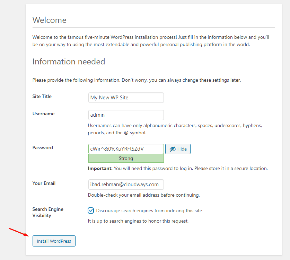The width and height of the screenshot is (290, 260).
Task: Click the Site Title label
Action: tap(42, 97)
